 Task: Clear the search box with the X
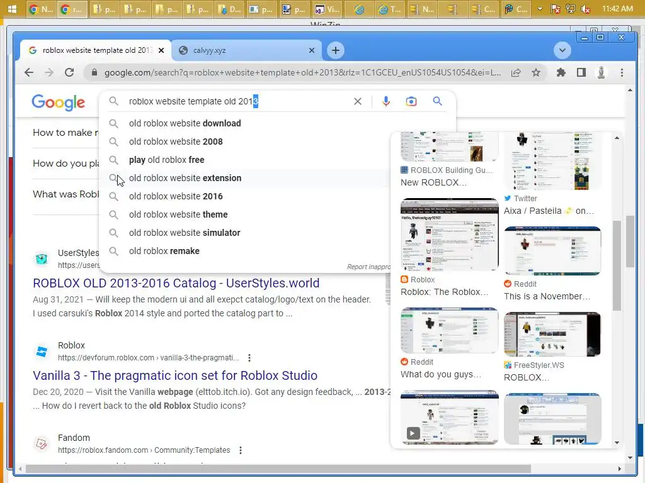click(x=358, y=101)
